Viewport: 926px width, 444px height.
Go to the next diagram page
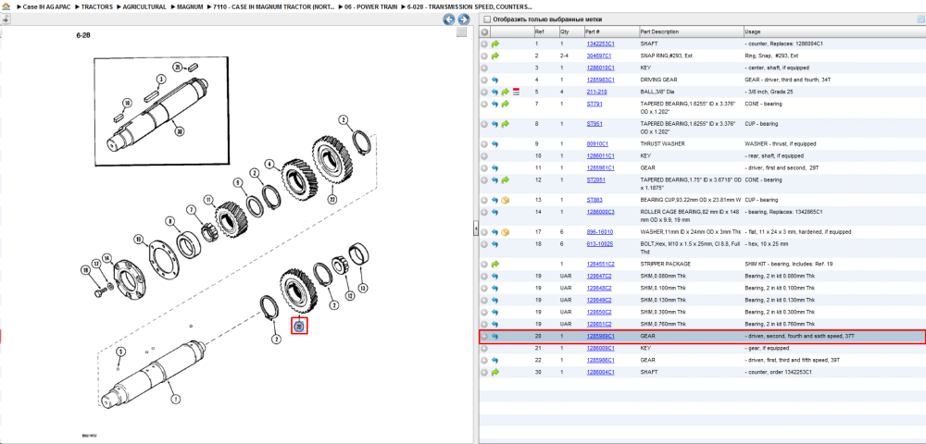pyautogui.click(x=464, y=19)
